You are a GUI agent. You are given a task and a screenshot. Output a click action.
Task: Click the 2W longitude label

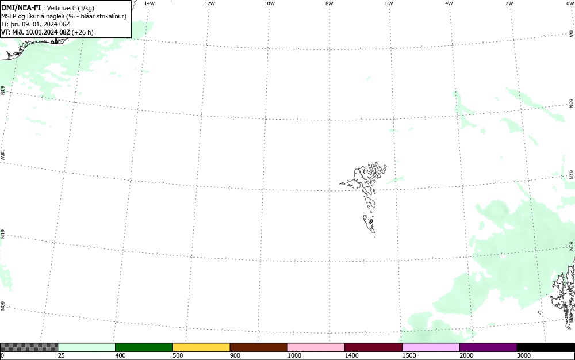(509, 3)
